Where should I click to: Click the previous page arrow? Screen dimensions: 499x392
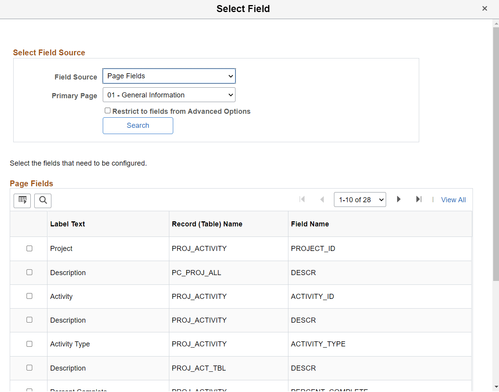coord(322,199)
